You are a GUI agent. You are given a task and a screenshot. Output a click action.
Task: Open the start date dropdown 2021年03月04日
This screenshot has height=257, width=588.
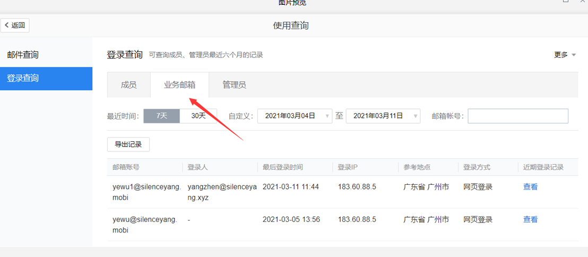click(295, 116)
